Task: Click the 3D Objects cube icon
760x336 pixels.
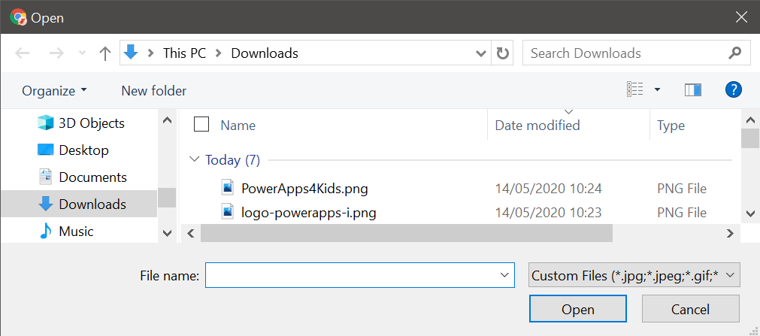Action: (x=45, y=123)
